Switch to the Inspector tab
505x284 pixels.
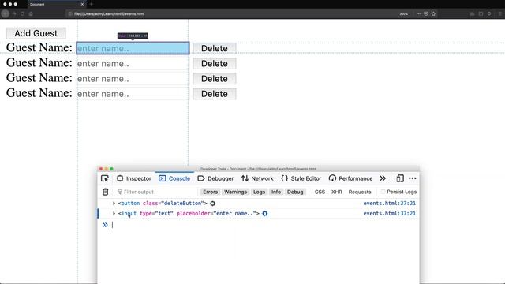click(134, 178)
